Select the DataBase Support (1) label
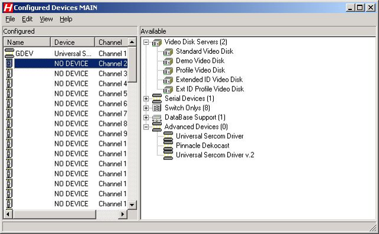 tap(195, 117)
